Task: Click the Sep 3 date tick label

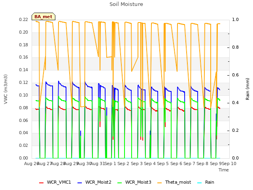Action: click(137, 163)
